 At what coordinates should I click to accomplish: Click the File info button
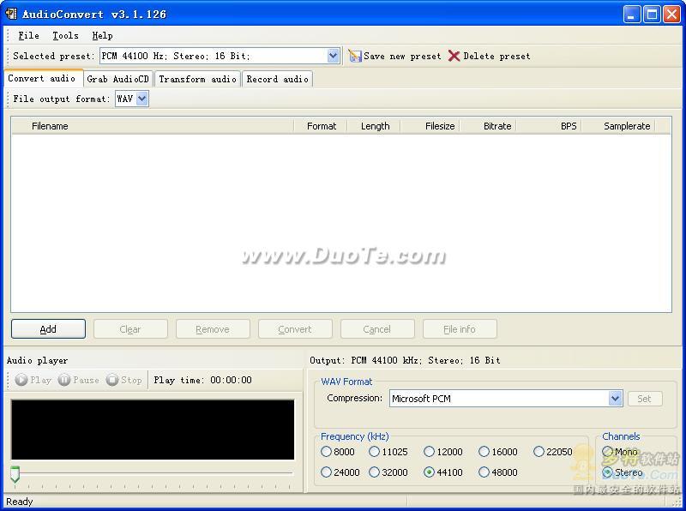click(460, 329)
